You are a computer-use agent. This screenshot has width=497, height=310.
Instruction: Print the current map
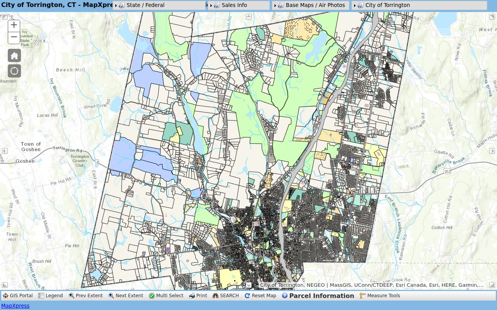pos(198,296)
